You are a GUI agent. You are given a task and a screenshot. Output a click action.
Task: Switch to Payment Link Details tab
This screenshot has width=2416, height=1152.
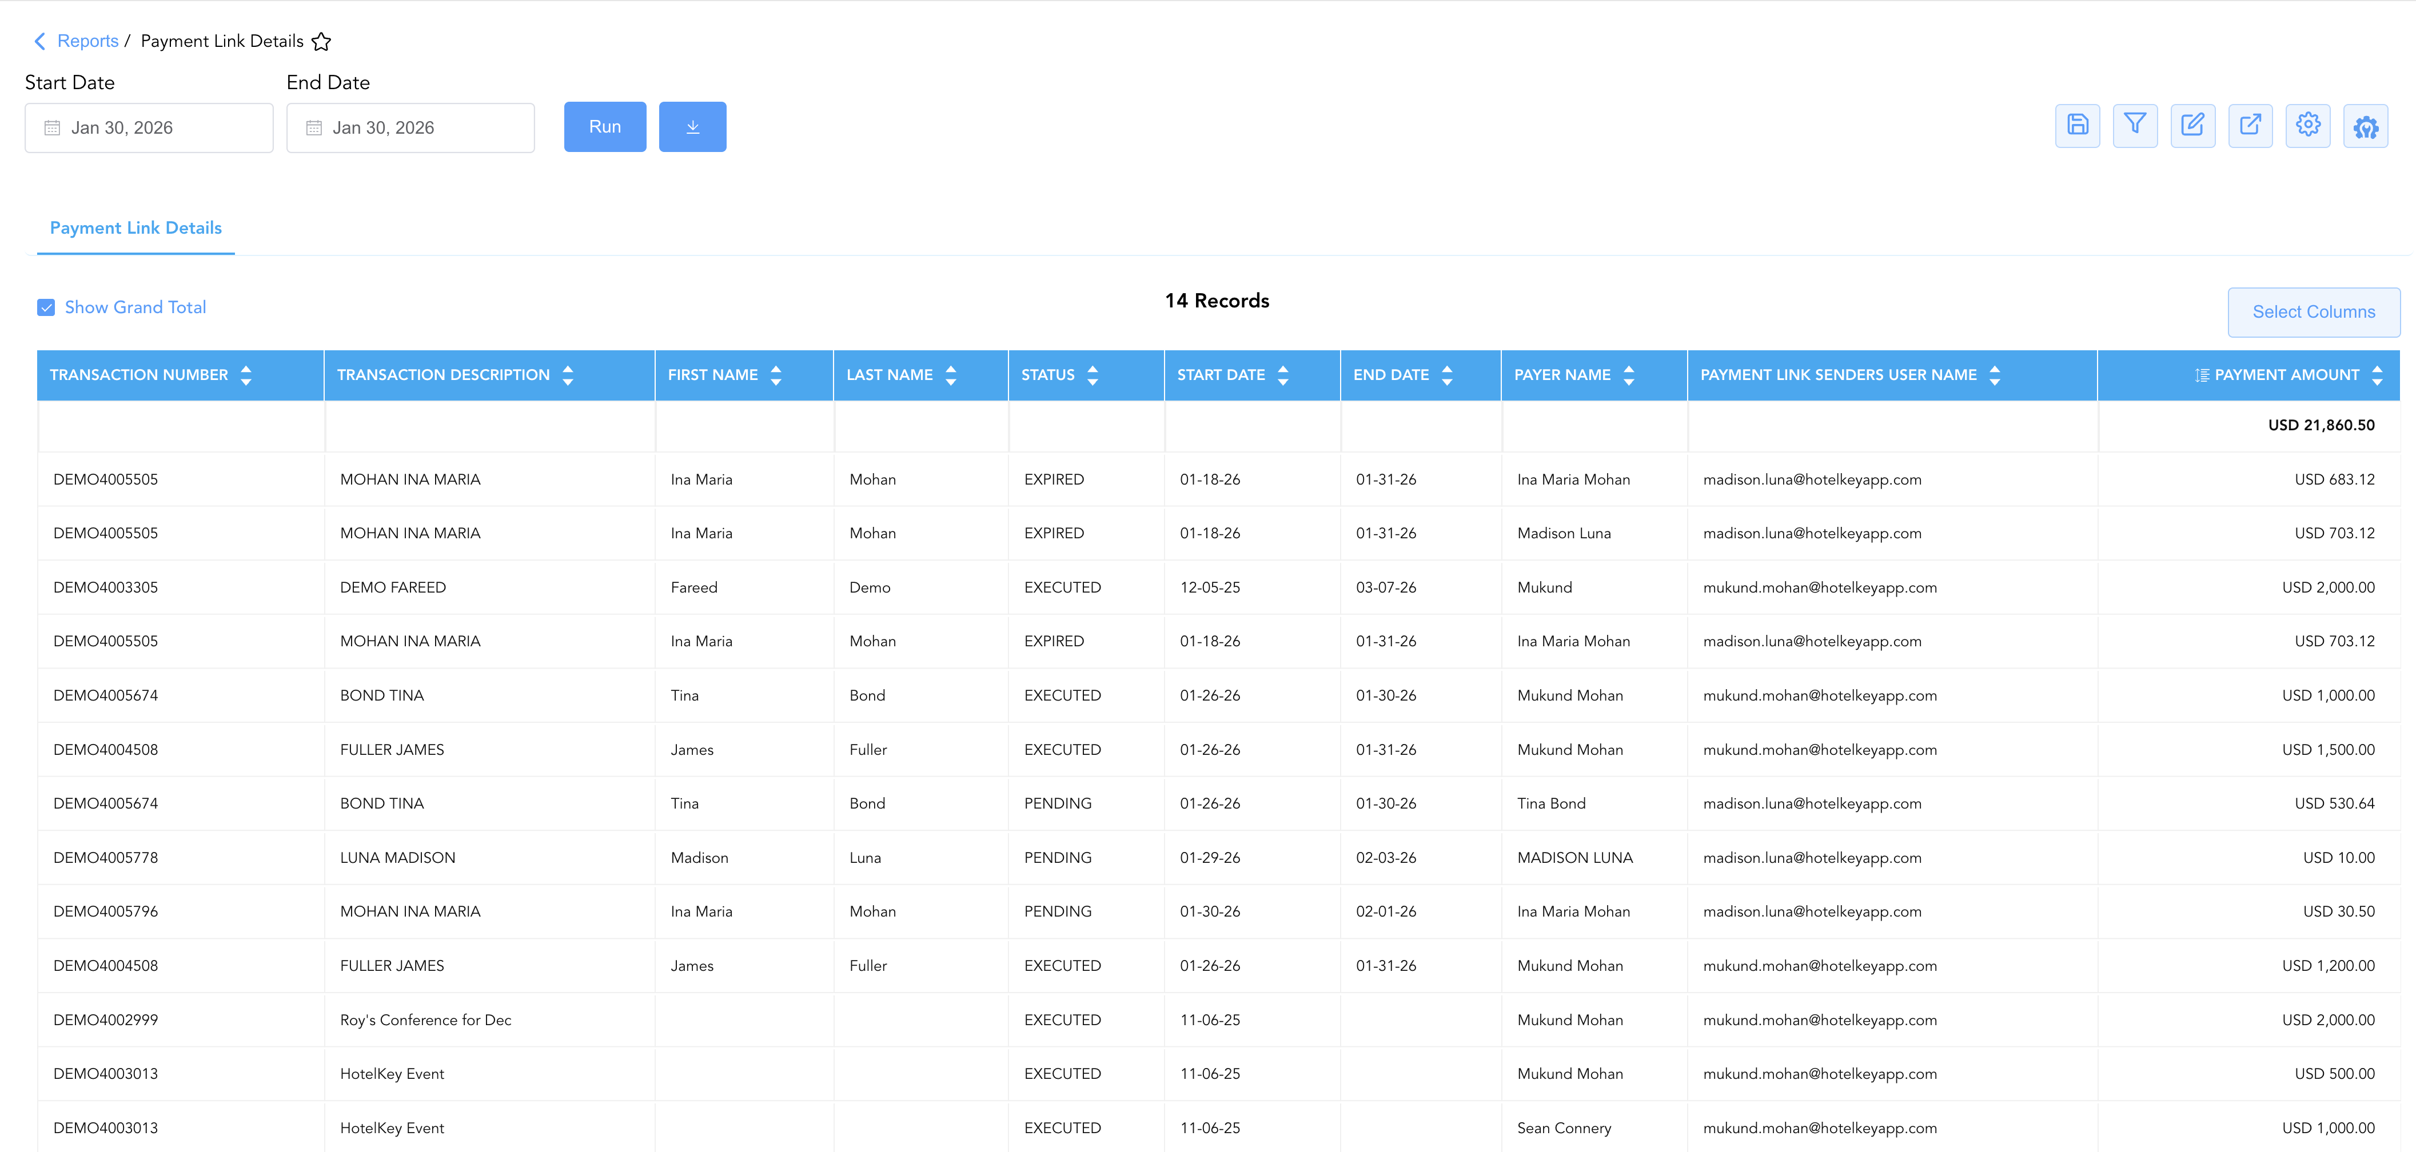coord(136,228)
